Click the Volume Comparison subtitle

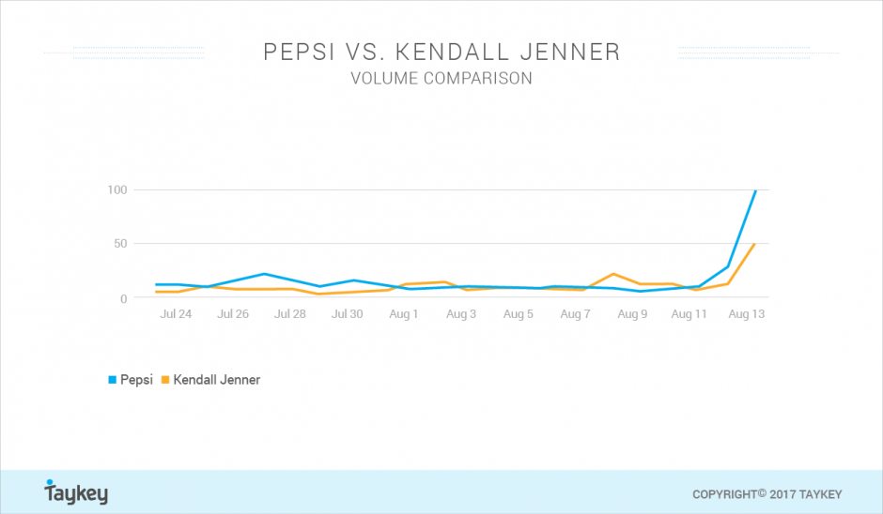click(x=441, y=78)
